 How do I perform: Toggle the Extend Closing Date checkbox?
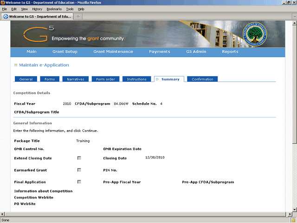coord(79,158)
